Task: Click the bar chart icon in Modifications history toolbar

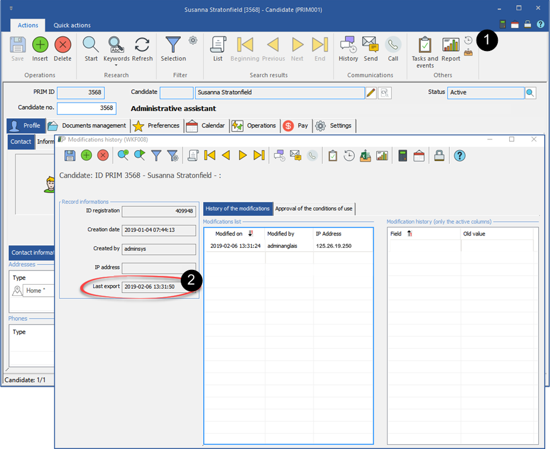Action: (x=382, y=155)
